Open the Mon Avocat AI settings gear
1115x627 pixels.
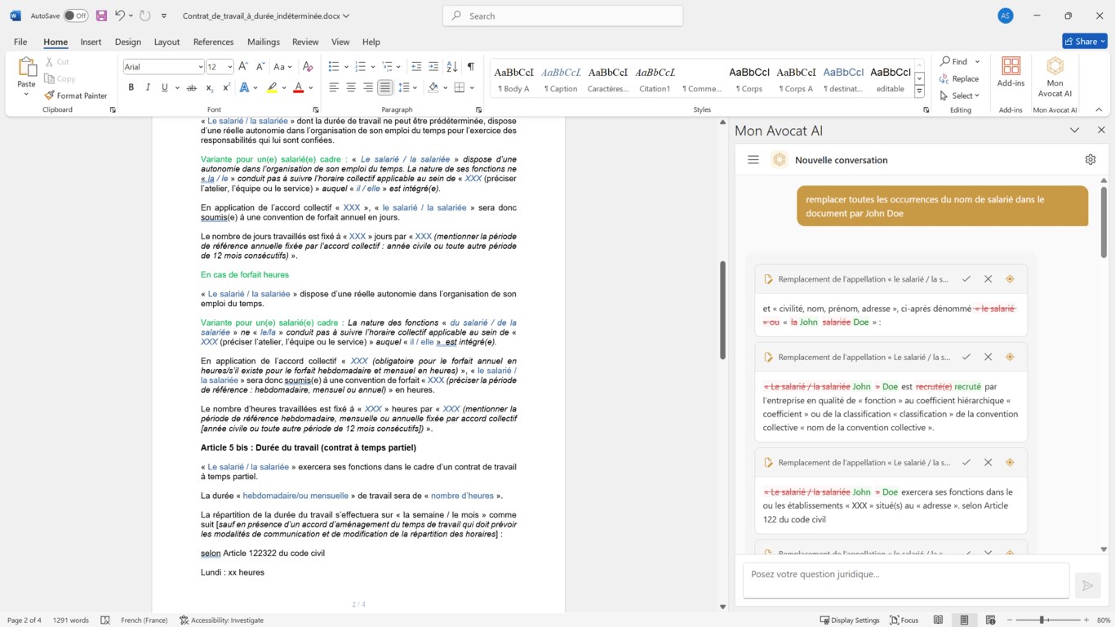(1091, 160)
